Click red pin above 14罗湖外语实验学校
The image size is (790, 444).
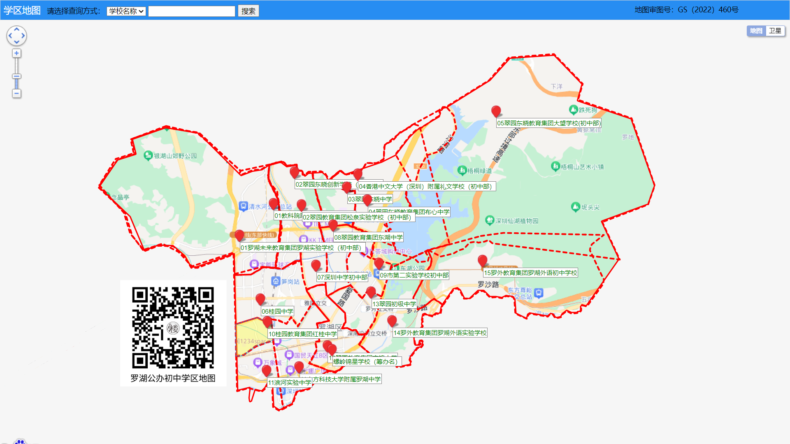392,320
